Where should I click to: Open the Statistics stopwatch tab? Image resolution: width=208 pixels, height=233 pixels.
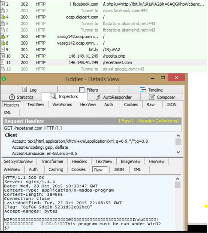click(21, 97)
